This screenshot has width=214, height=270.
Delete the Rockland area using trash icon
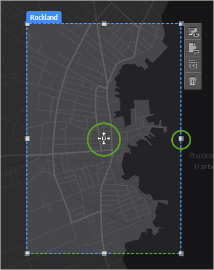193,81
